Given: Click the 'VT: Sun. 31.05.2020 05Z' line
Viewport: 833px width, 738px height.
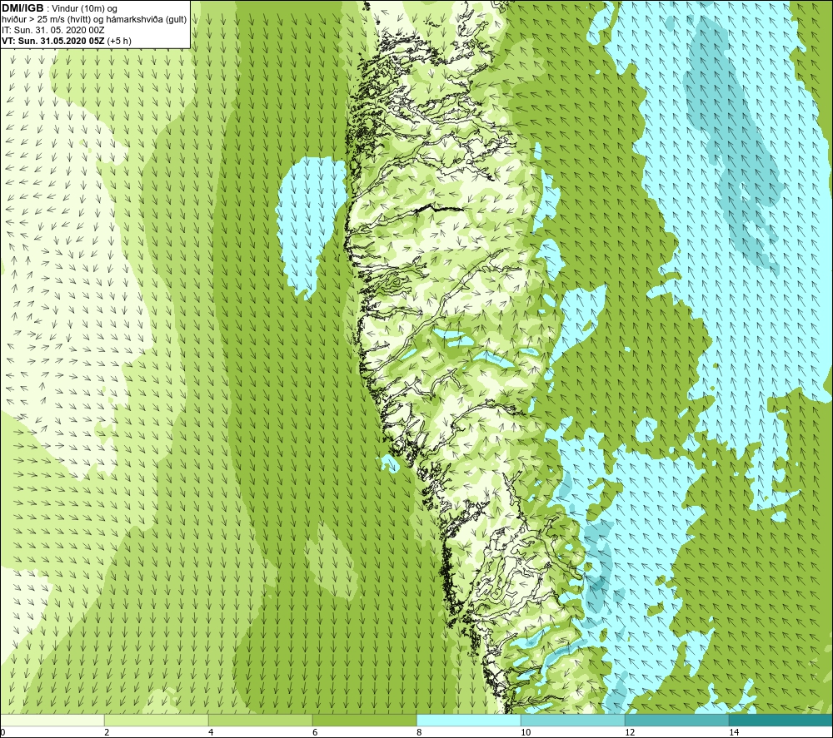Looking at the screenshot, I should (x=67, y=41).
